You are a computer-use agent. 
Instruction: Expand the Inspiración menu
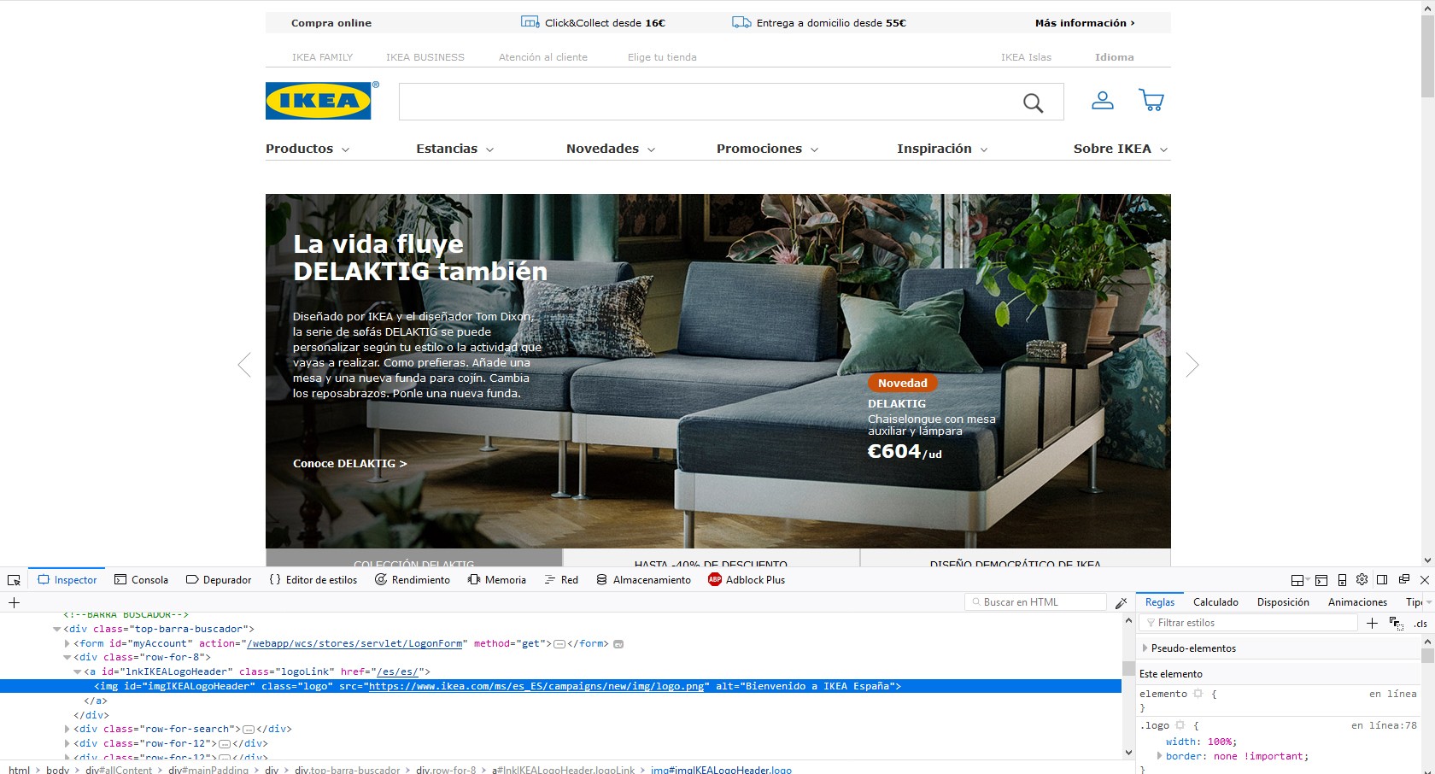[942, 149]
